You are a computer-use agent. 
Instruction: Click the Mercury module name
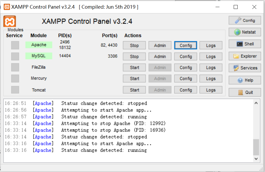[39, 78]
